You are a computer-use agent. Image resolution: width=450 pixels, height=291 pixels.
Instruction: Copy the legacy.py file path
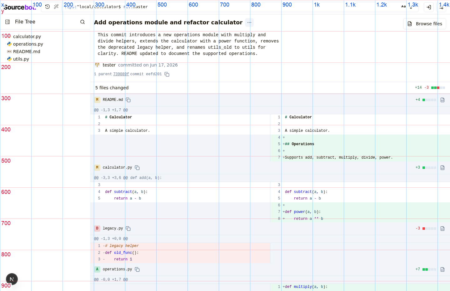coord(128,229)
